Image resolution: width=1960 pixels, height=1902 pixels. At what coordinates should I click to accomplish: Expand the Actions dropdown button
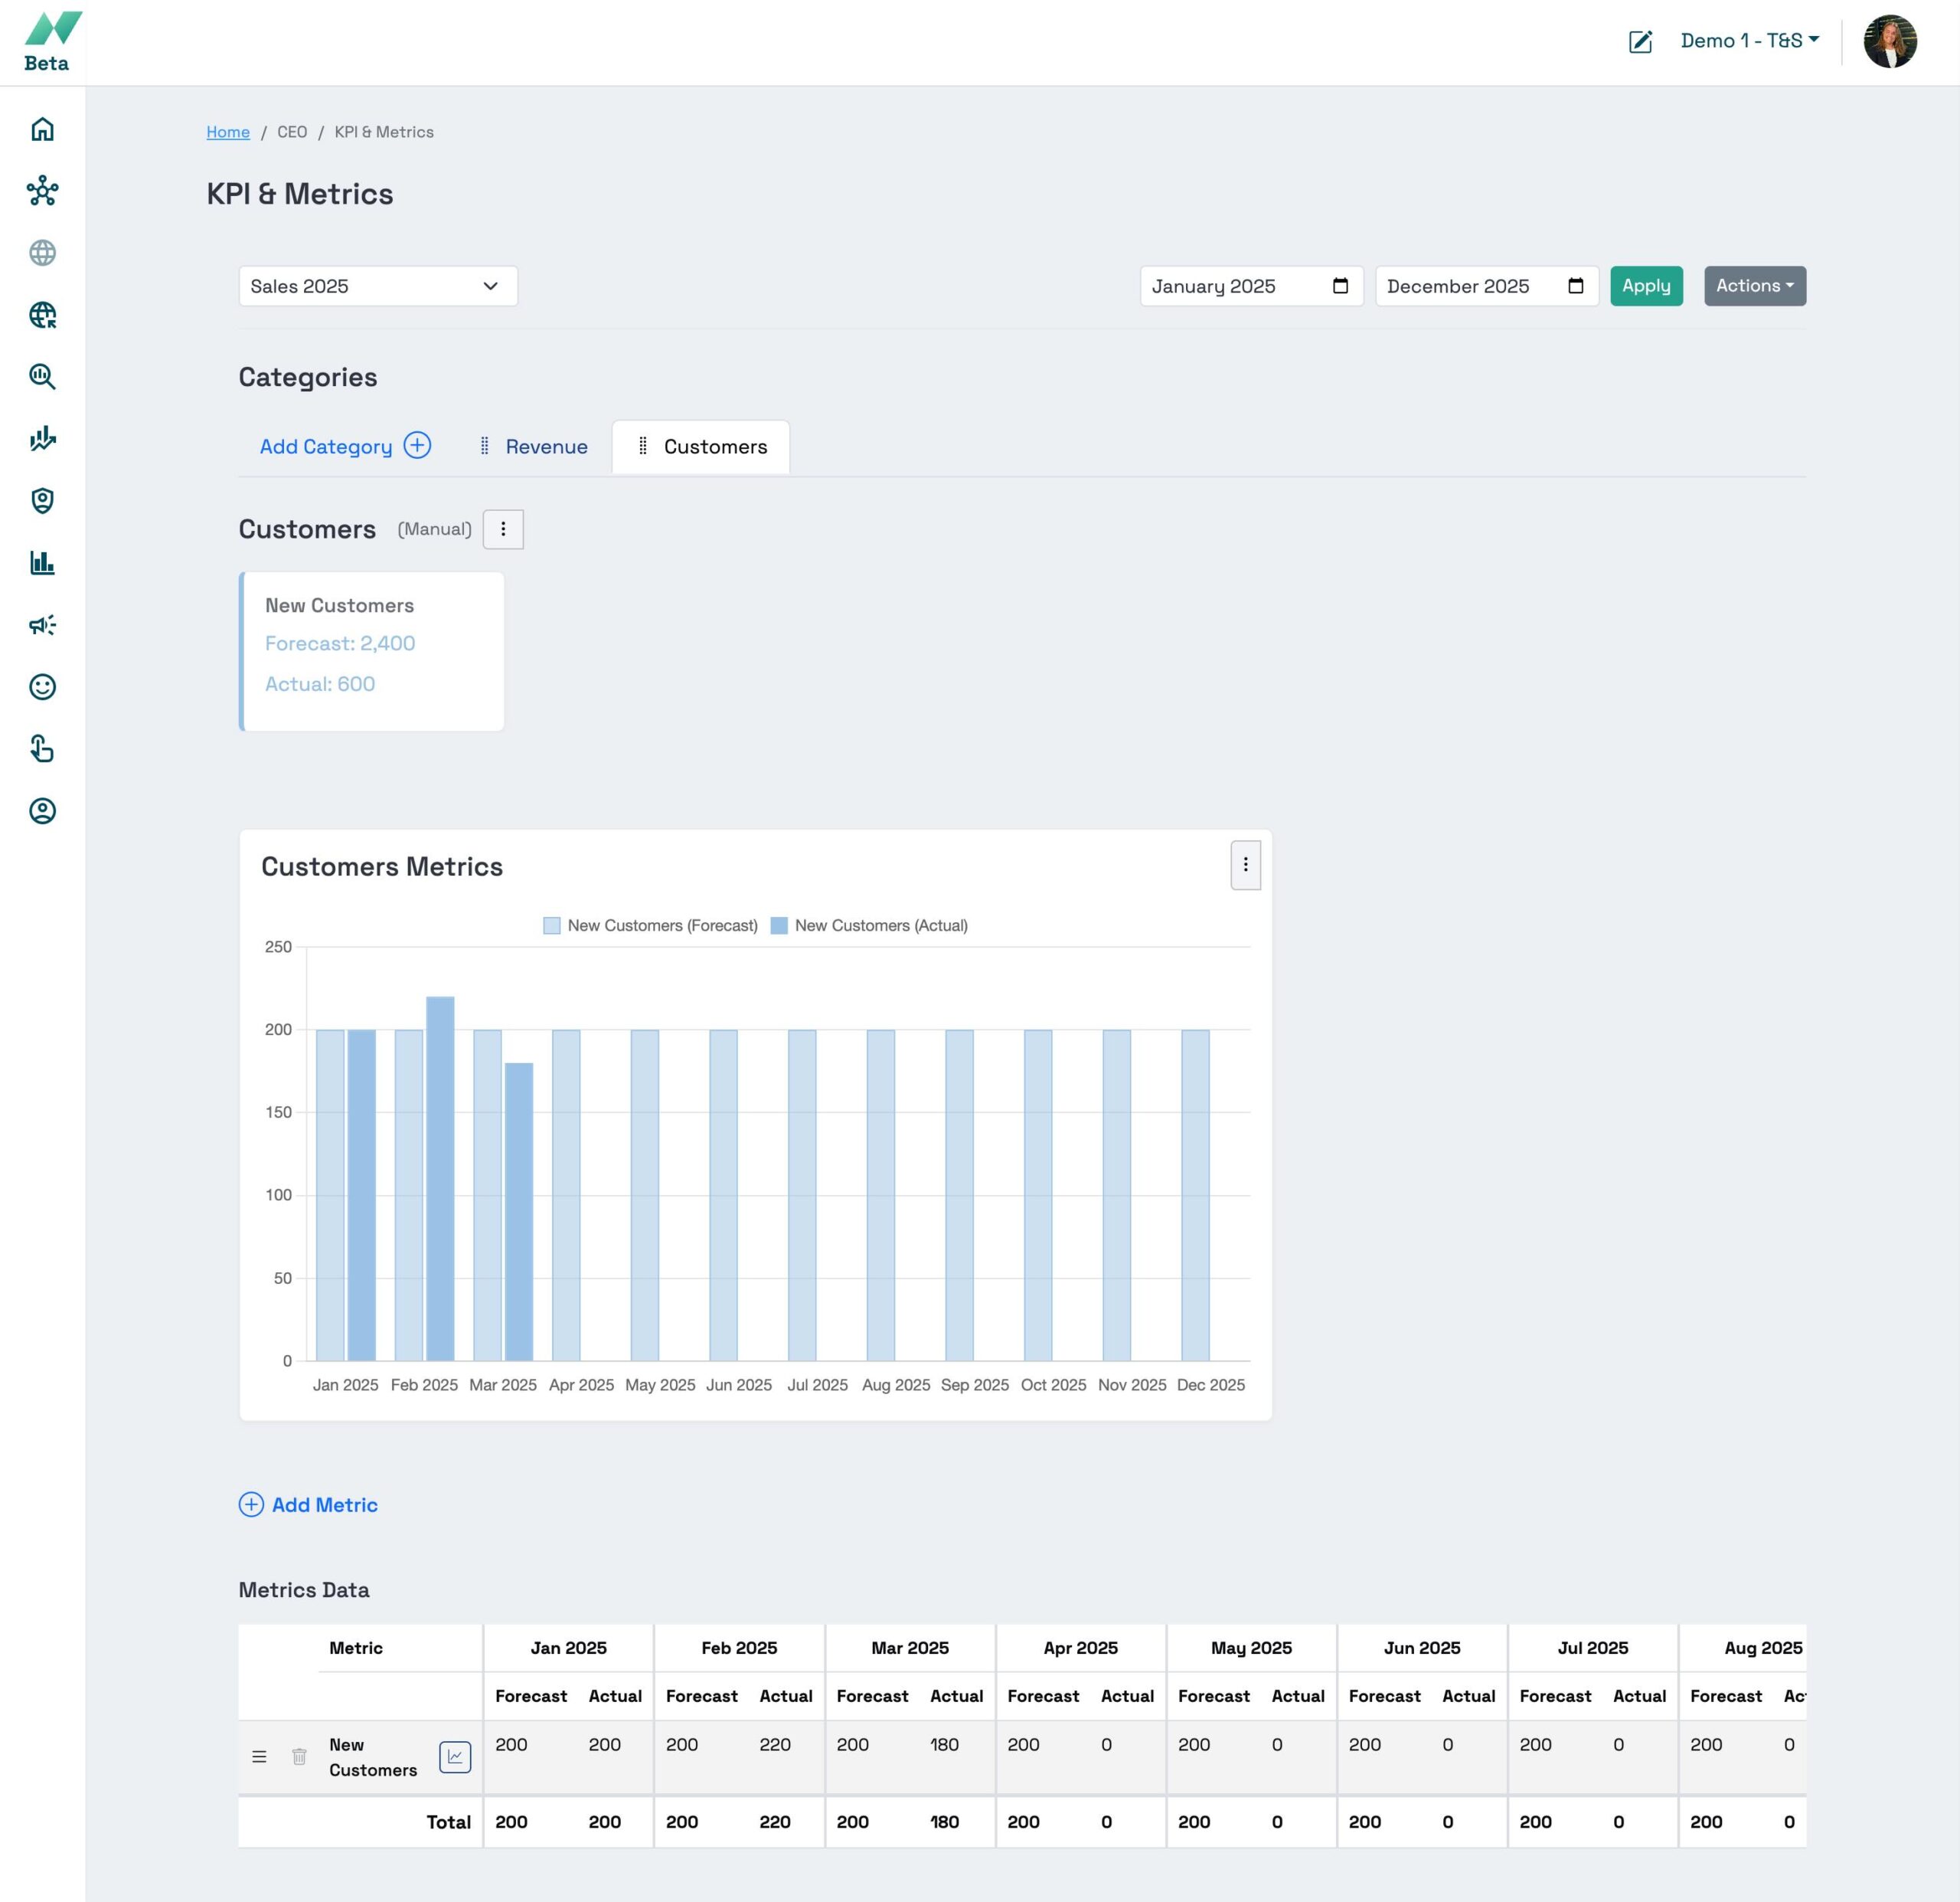point(1754,286)
